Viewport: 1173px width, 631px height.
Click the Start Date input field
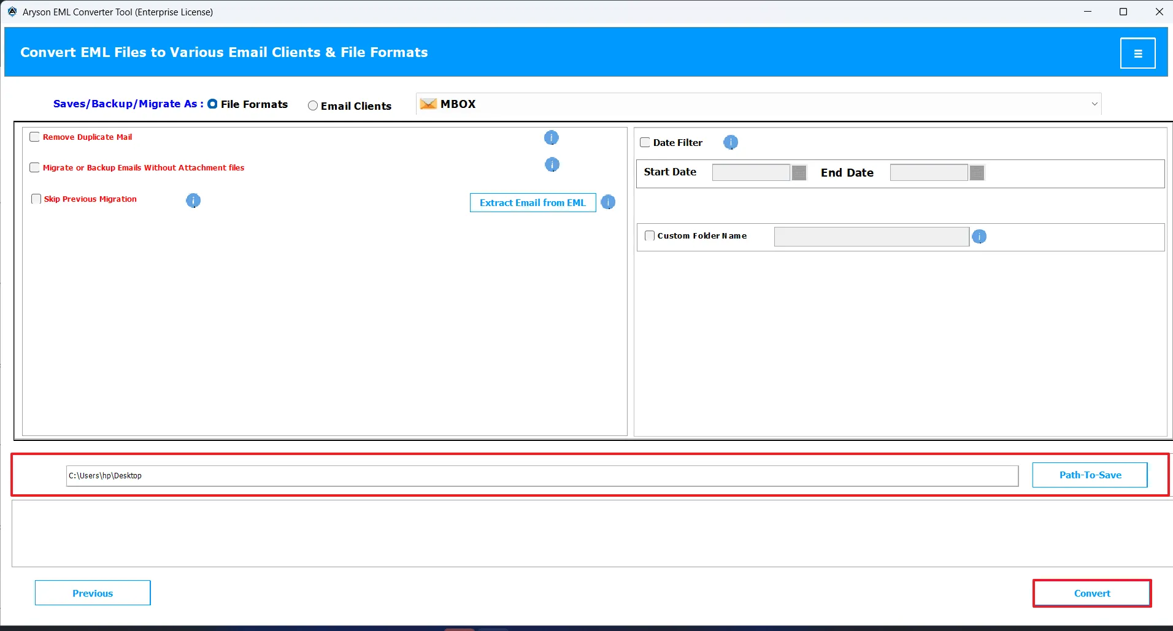click(x=751, y=173)
